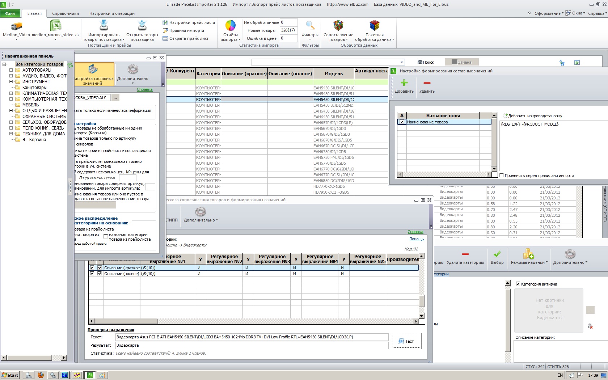
Task: Expand the КОМПЬЮТЕРНАЯ ТЕХНИКА tree node
Action: point(11,99)
